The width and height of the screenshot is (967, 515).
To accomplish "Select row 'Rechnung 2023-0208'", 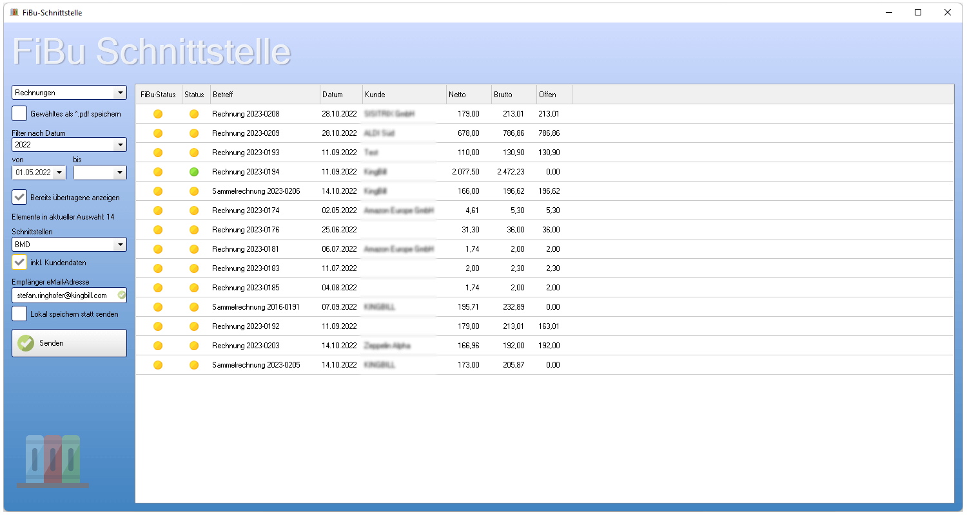I will [x=545, y=114].
